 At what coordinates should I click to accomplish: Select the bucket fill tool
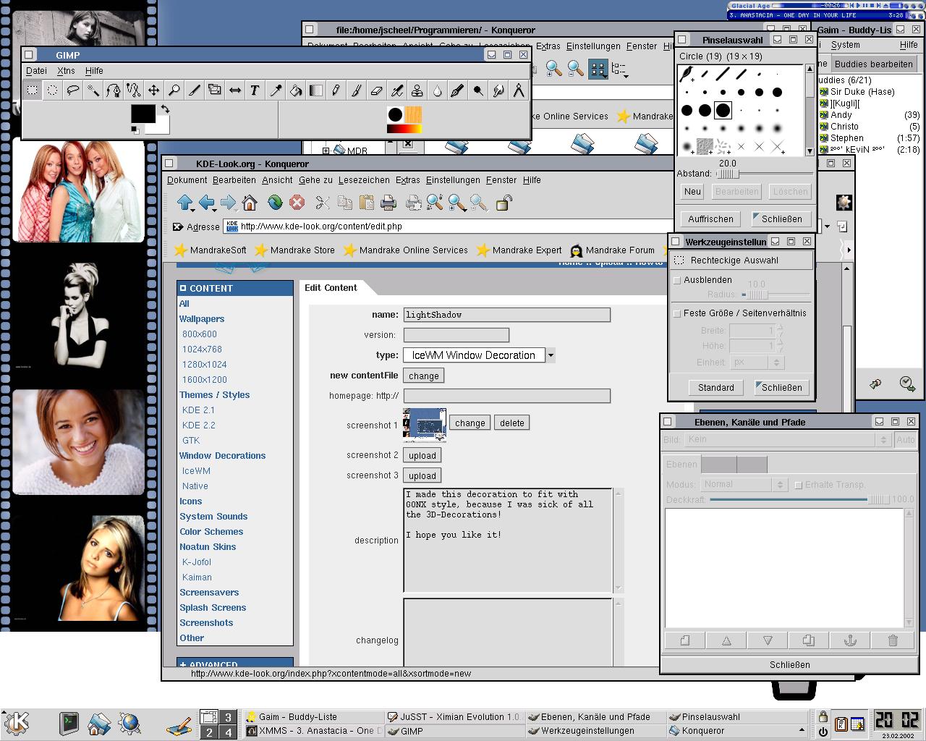[296, 90]
